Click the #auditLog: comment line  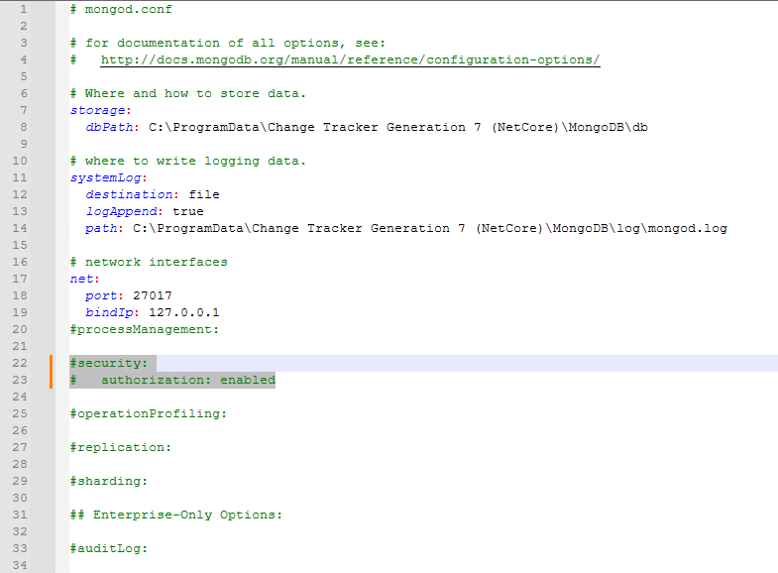click(x=109, y=548)
